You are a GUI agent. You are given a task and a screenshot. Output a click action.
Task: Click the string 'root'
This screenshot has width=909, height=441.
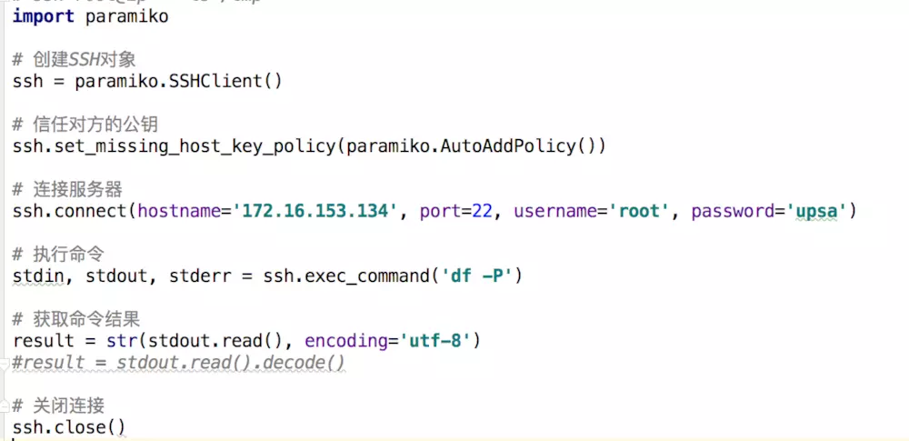pyautogui.click(x=639, y=211)
